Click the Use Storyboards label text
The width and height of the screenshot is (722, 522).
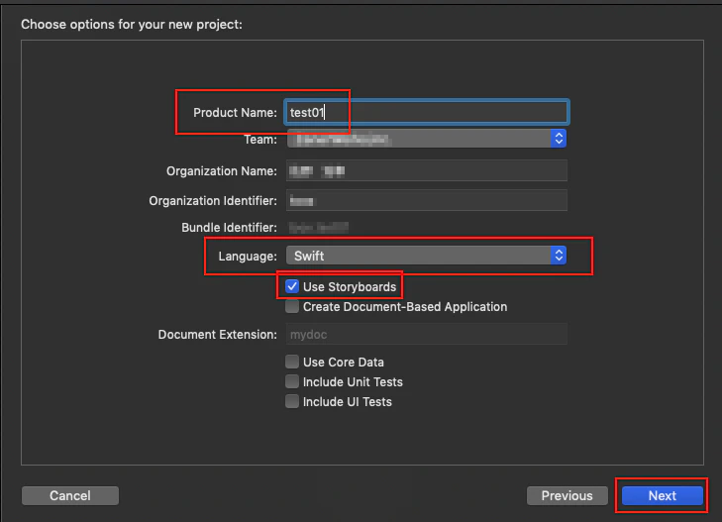coord(350,287)
